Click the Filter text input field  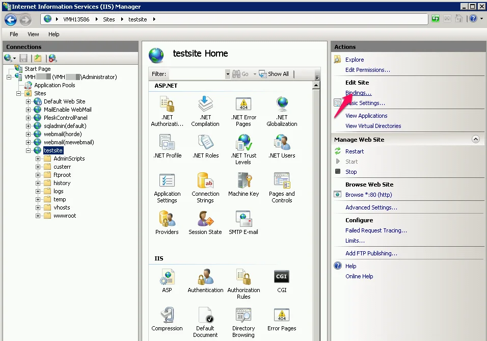tap(197, 74)
